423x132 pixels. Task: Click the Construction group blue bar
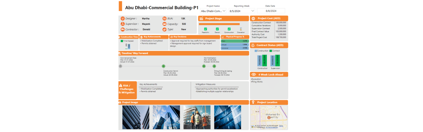click(x=260, y=61)
